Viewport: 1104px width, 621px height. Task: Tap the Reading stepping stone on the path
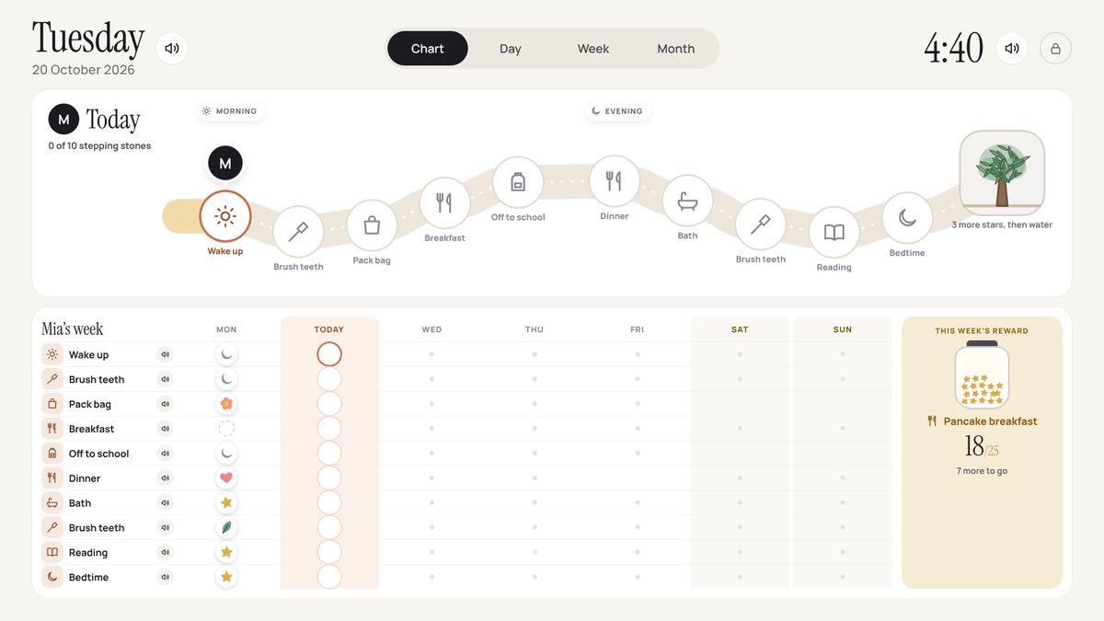[834, 232]
